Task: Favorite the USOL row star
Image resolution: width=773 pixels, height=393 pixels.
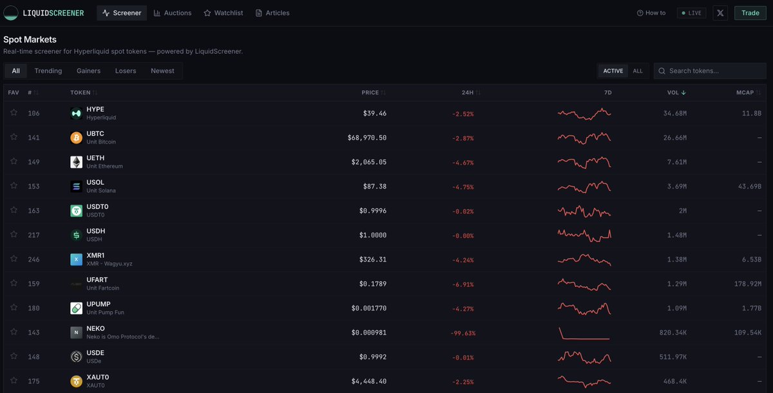Action: [x=14, y=186]
